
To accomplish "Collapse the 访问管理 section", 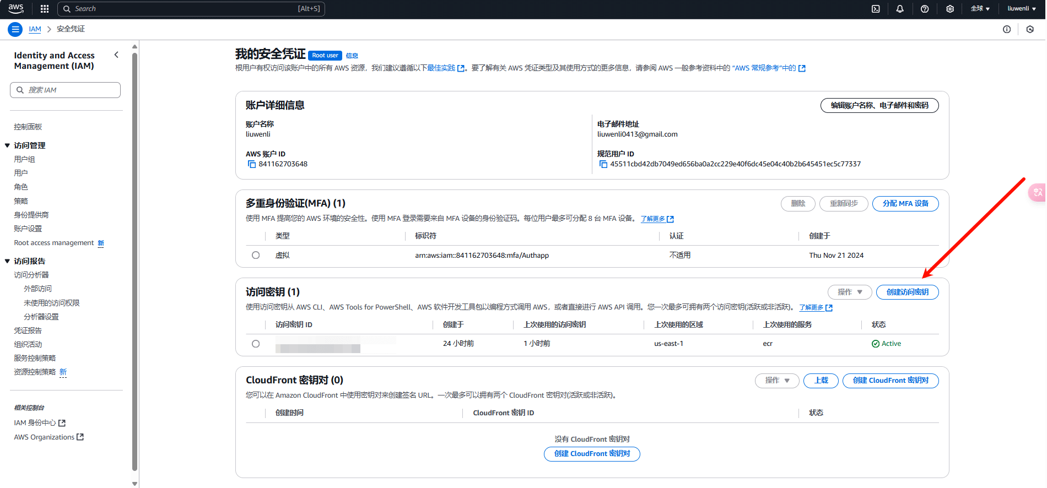I will click(8, 145).
